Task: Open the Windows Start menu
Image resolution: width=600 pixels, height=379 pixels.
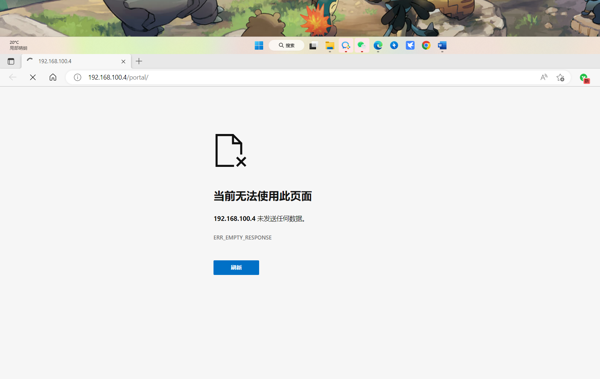Action: [259, 45]
